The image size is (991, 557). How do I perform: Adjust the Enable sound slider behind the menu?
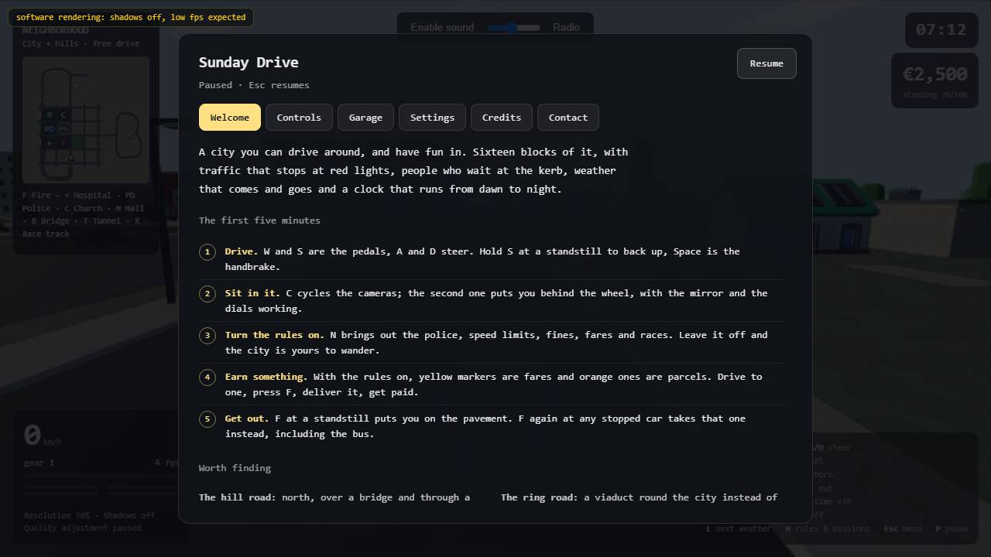pos(513,28)
